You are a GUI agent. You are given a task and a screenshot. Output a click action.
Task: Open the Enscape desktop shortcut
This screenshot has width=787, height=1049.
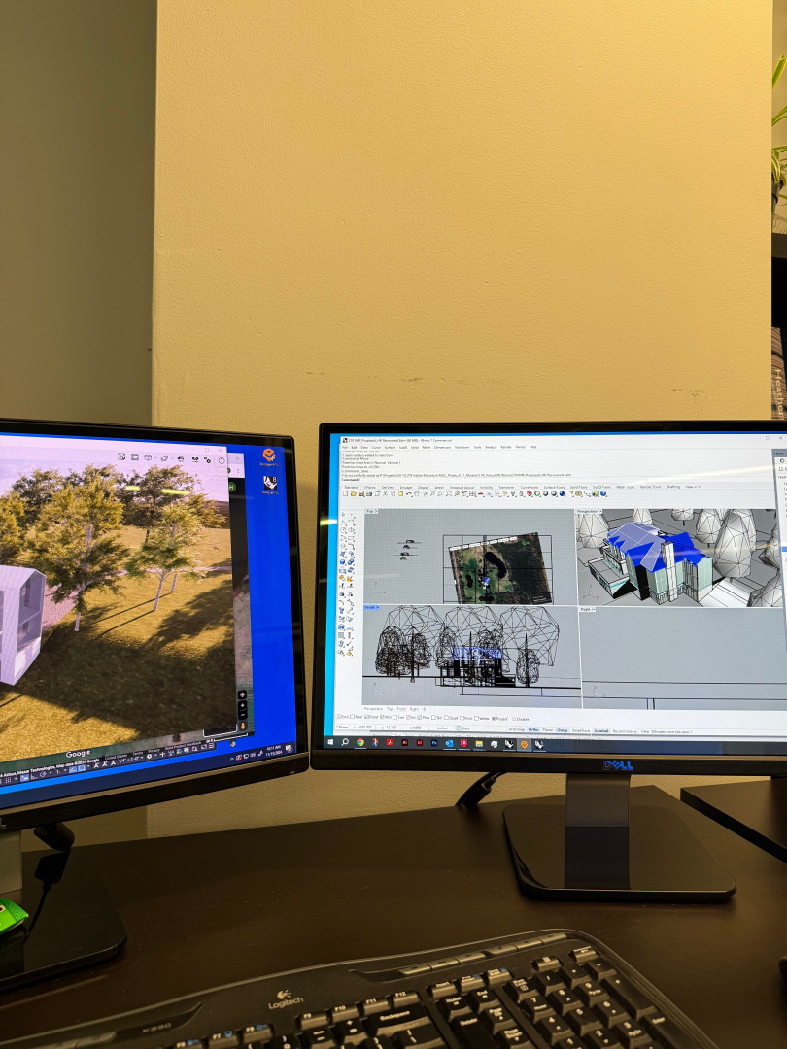(x=268, y=457)
